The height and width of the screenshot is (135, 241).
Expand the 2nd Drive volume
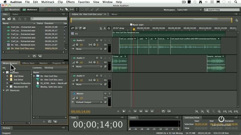tap(7, 76)
